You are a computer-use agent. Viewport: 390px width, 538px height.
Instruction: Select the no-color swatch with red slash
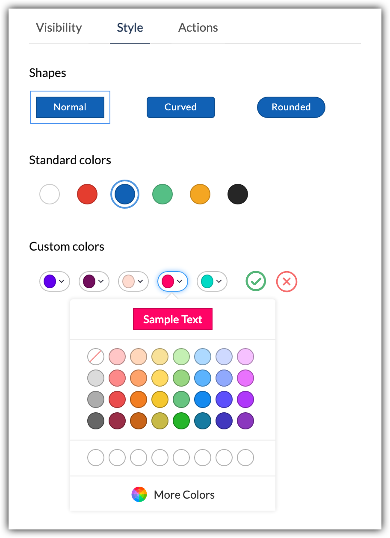96,356
